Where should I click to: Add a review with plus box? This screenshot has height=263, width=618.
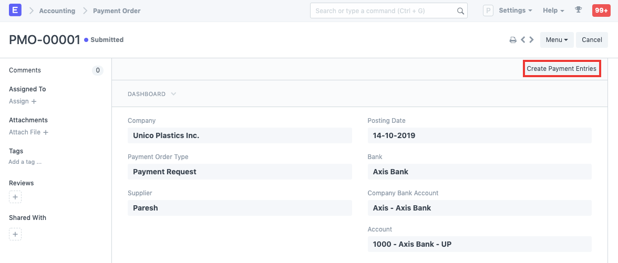pyautogui.click(x=15, y=197)
